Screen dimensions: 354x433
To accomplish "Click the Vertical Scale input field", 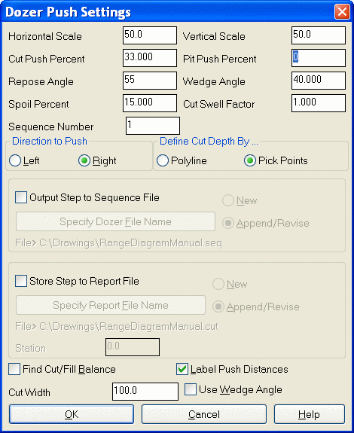I will [319, 35].
